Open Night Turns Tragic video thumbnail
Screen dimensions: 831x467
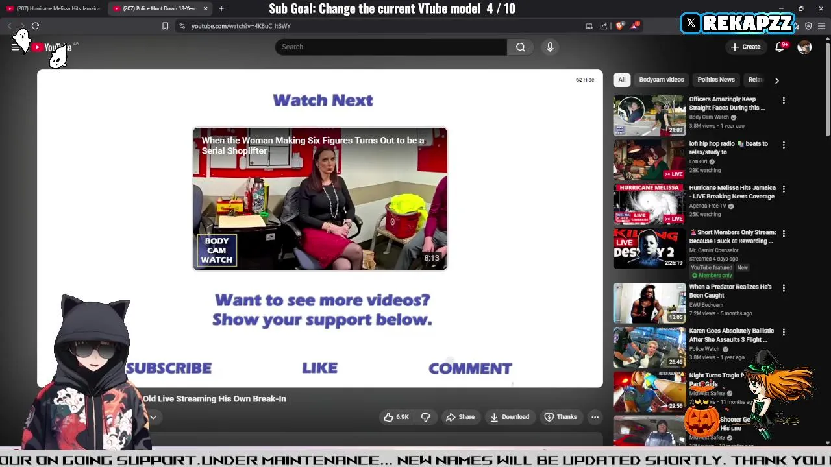click(649, 391)
